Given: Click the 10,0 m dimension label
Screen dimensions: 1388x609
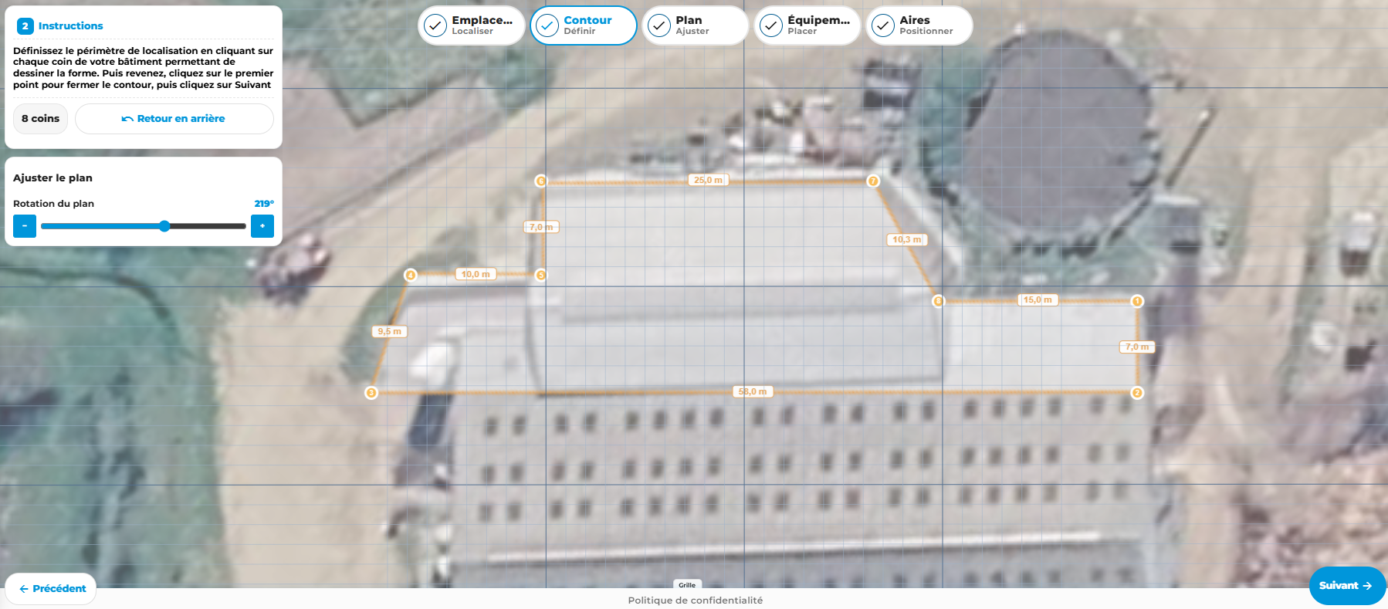Looking at the screenshot, I should point(476,274).
